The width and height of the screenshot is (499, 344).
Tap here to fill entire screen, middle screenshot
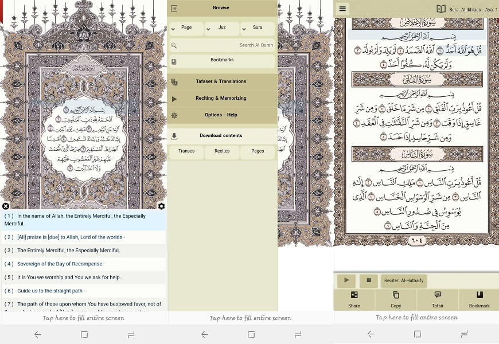[250, 318]
